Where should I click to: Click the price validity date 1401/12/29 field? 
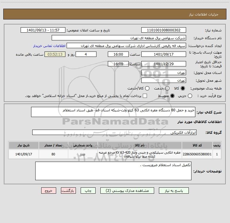pos(164,64)
